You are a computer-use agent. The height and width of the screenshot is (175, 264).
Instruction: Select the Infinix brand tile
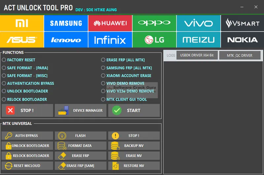click(x=110, y=40)
